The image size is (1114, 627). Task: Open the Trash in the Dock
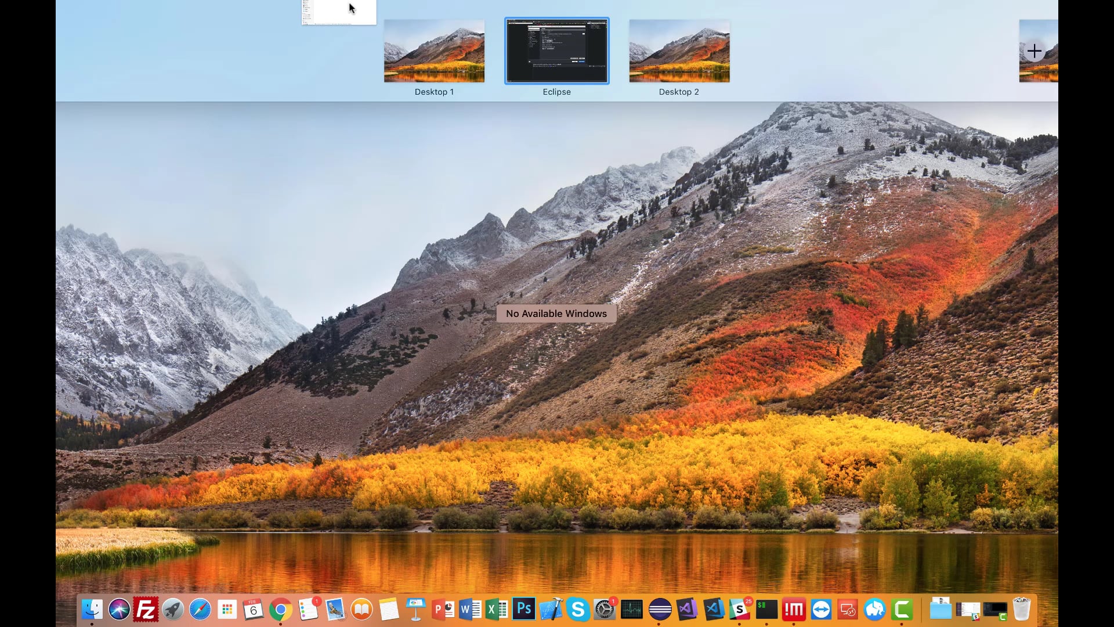(x=1021, y=610)
